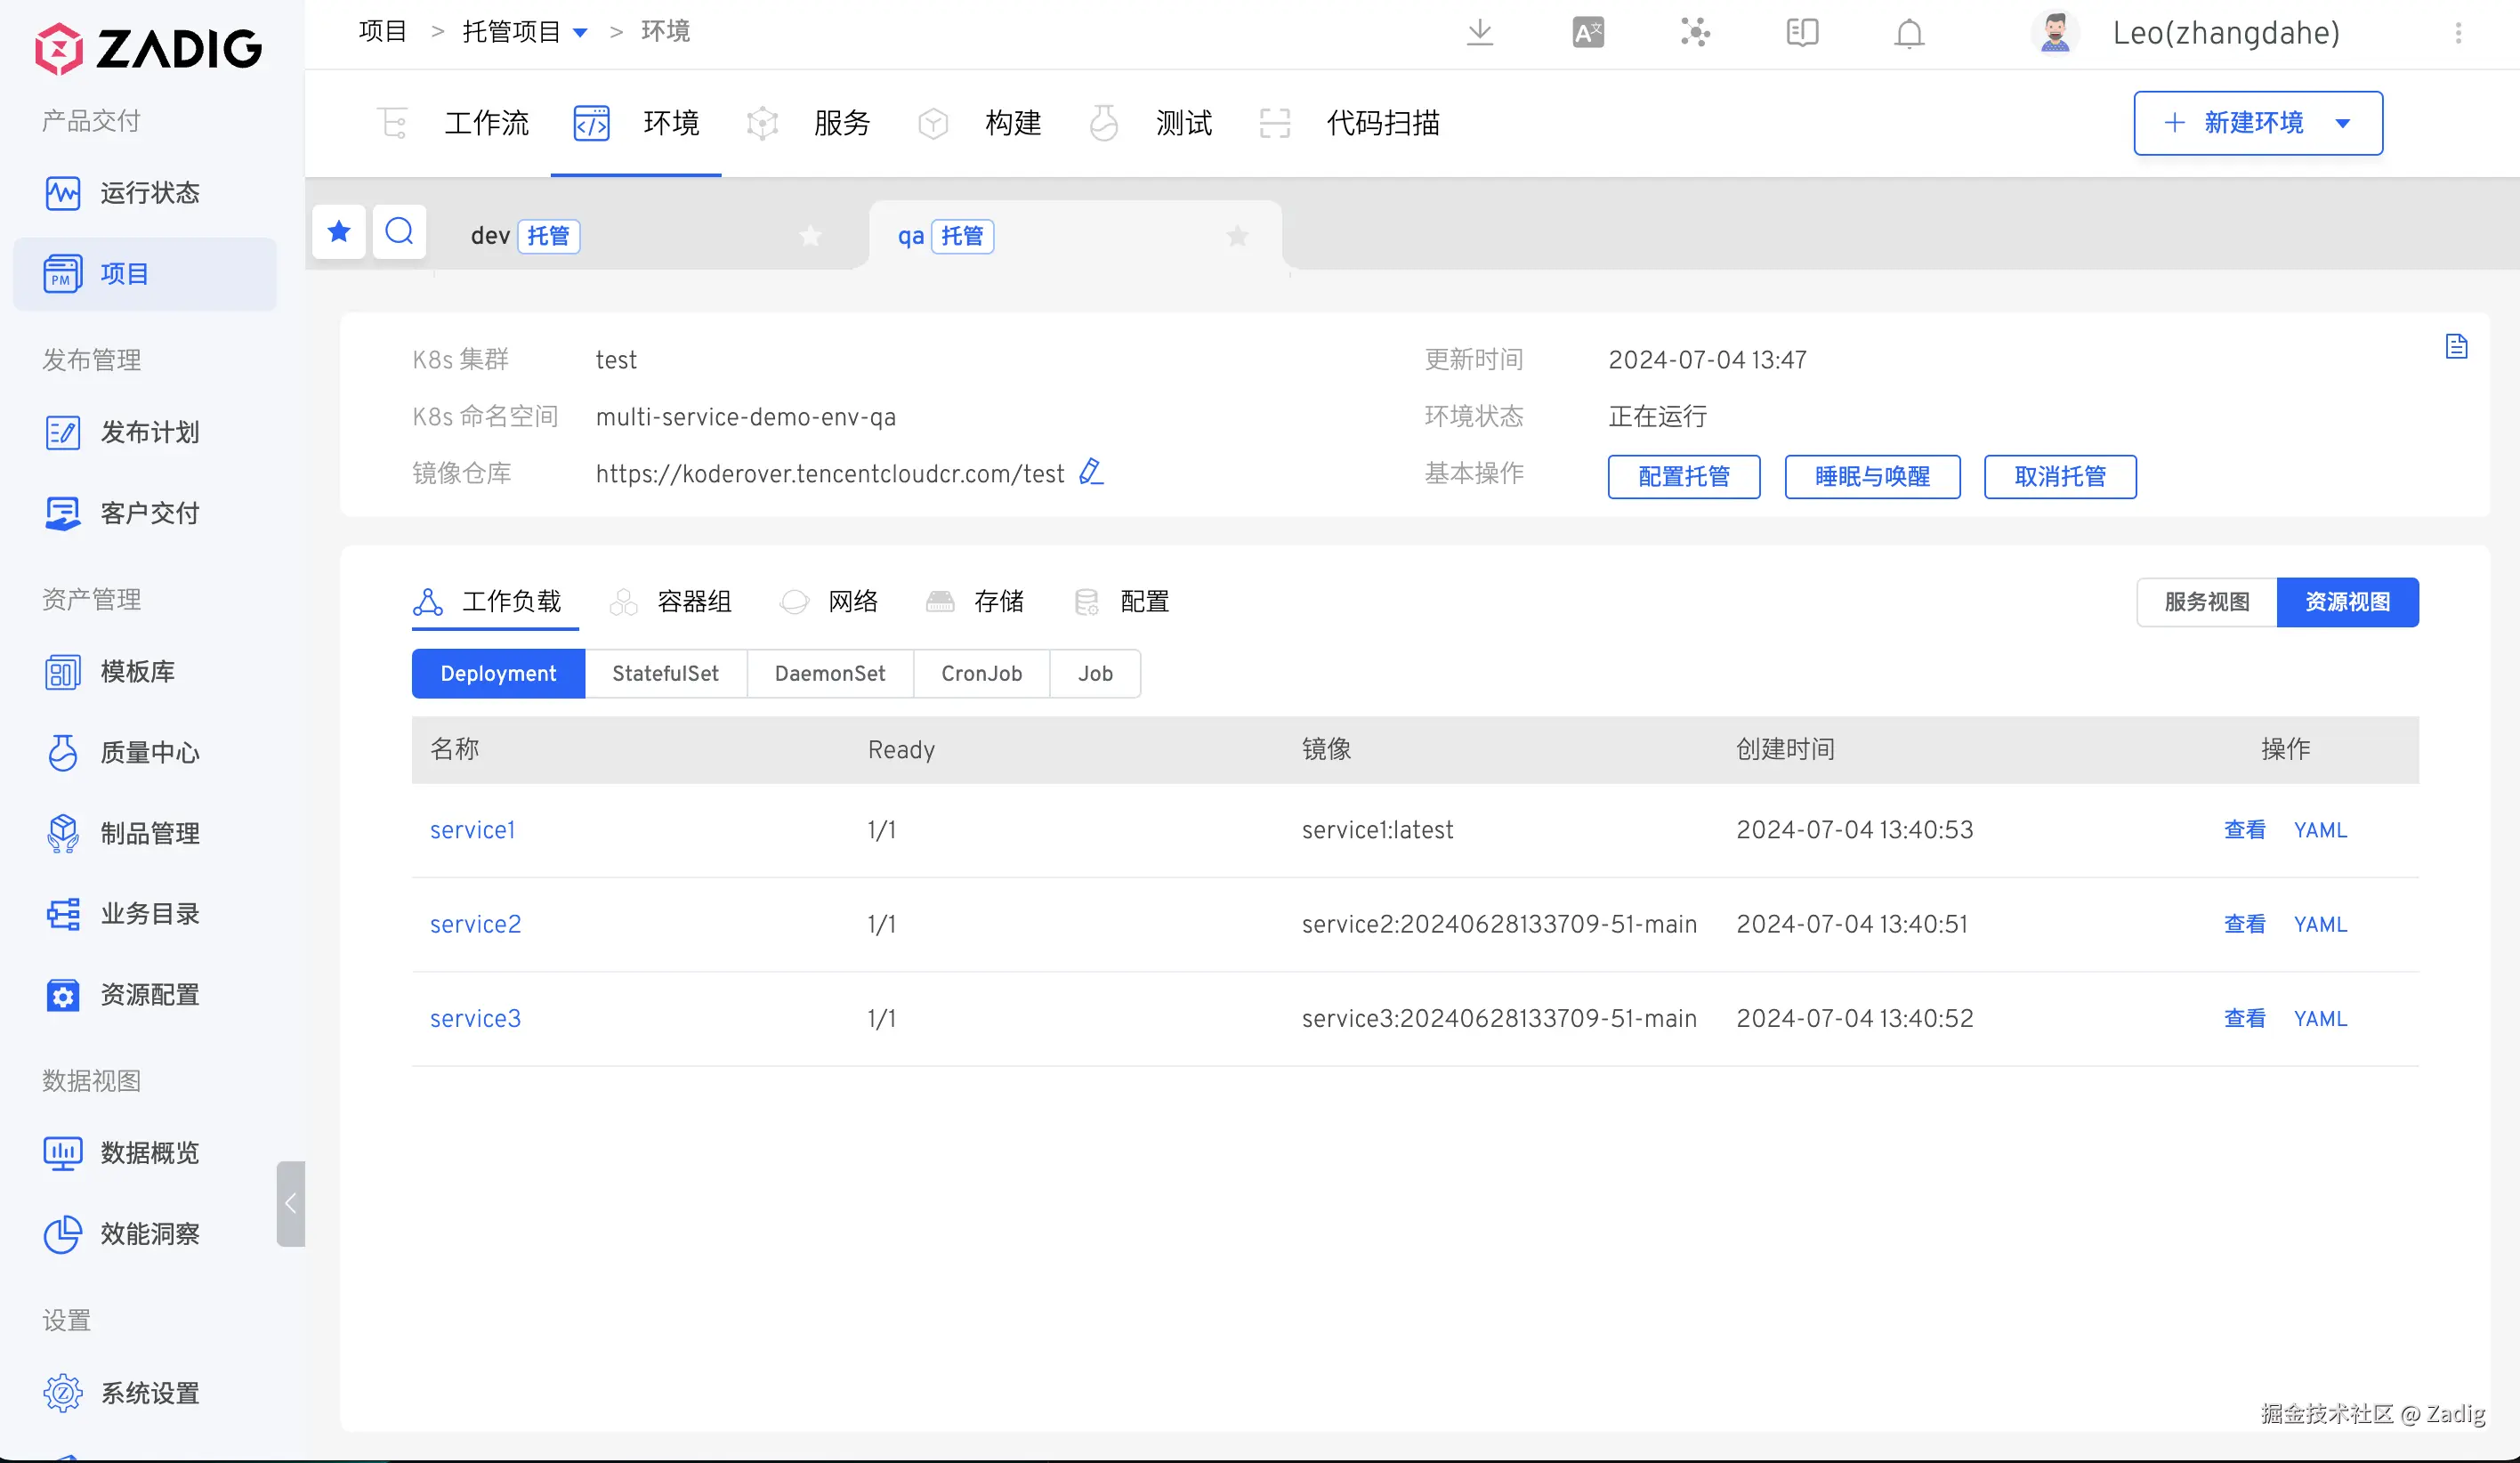
Task: Click the edit pencil beside image registry URL
Action: coord(1091,472)
